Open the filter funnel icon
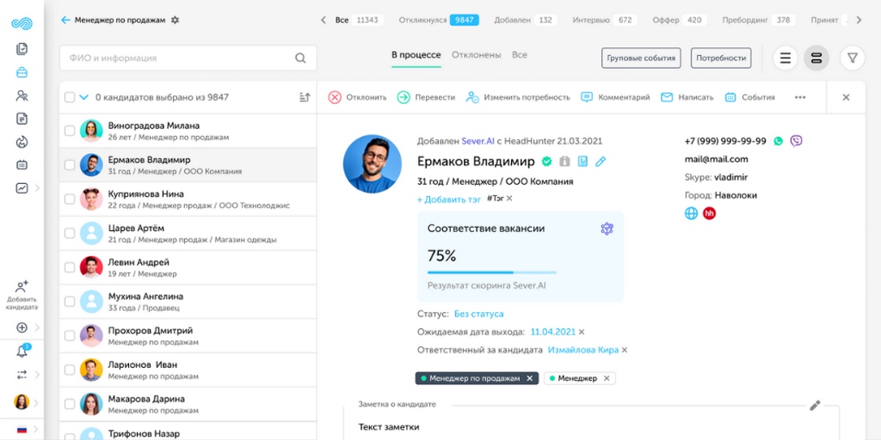Screen dimensions: 881x440 coord(852,58)
